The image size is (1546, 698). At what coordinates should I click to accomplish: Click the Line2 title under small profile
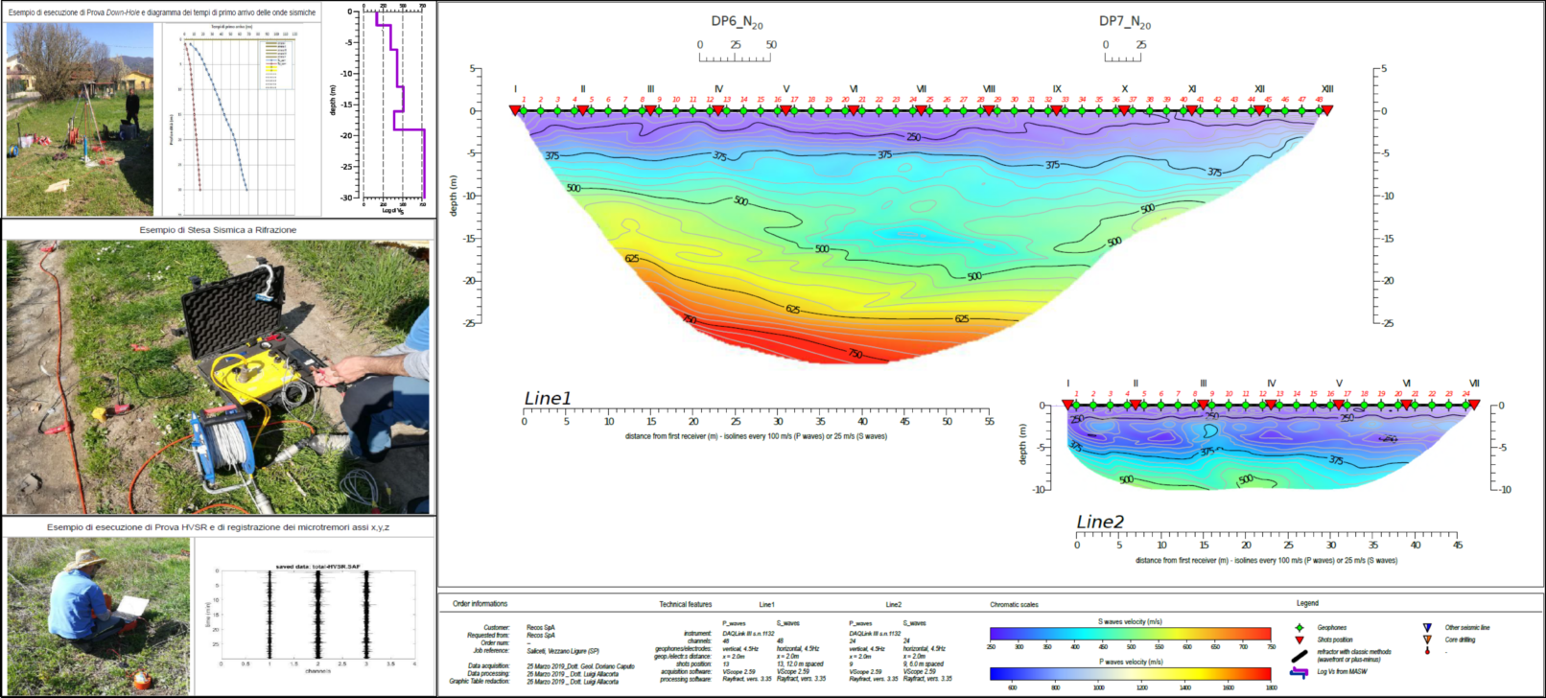click(1100, 522)
